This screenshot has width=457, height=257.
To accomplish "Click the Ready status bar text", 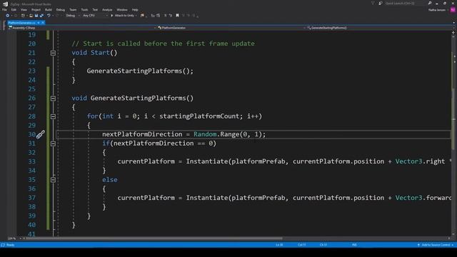I will (10, 245).
